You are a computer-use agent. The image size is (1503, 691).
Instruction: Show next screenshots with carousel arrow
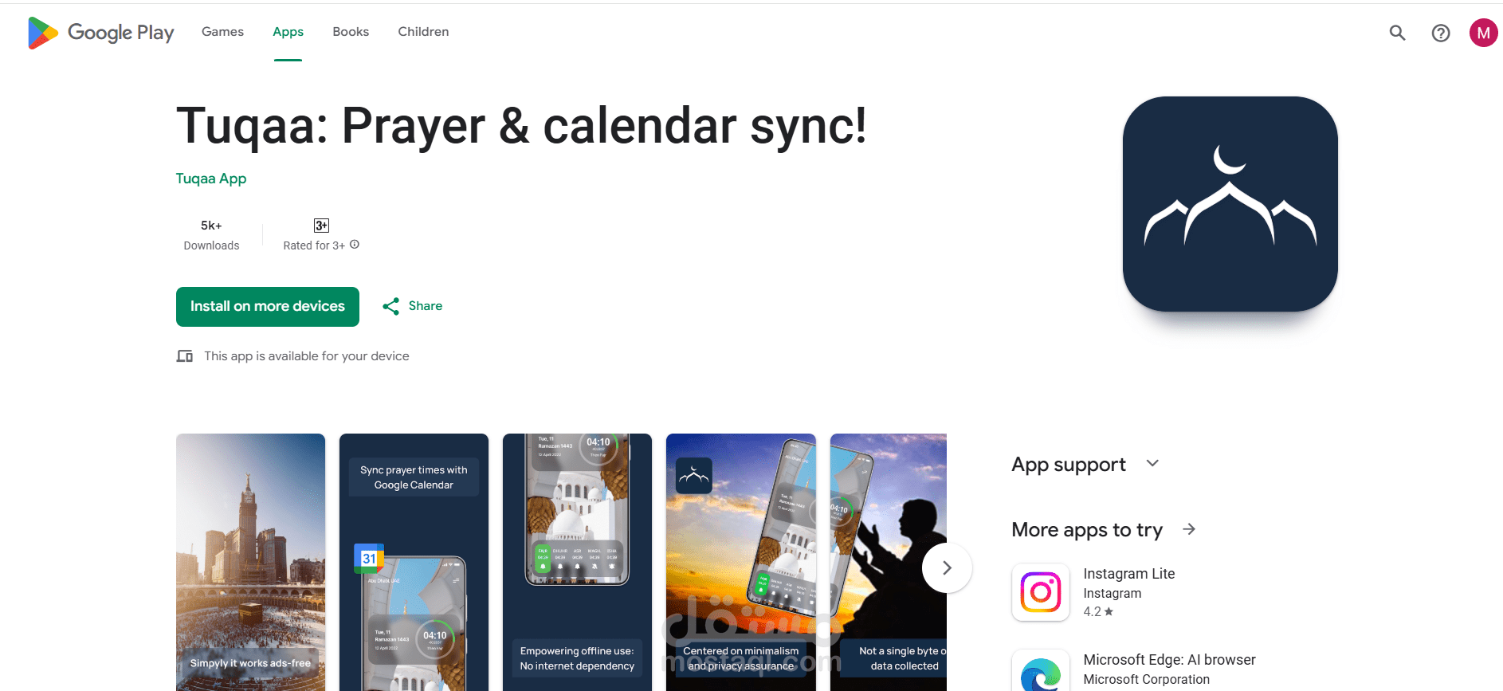tap(947, 567)
